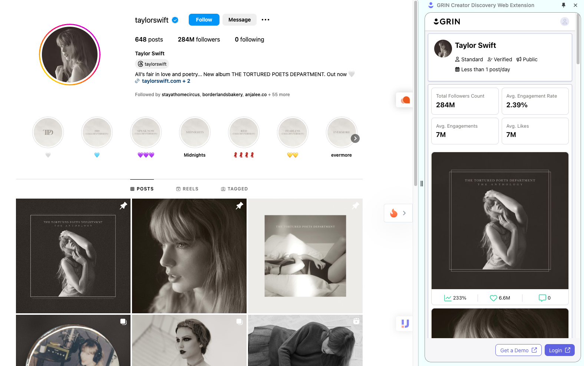The image size is (584, 366).
Task: Click the Avg. Engagements card
Action: tap(465, 131)
